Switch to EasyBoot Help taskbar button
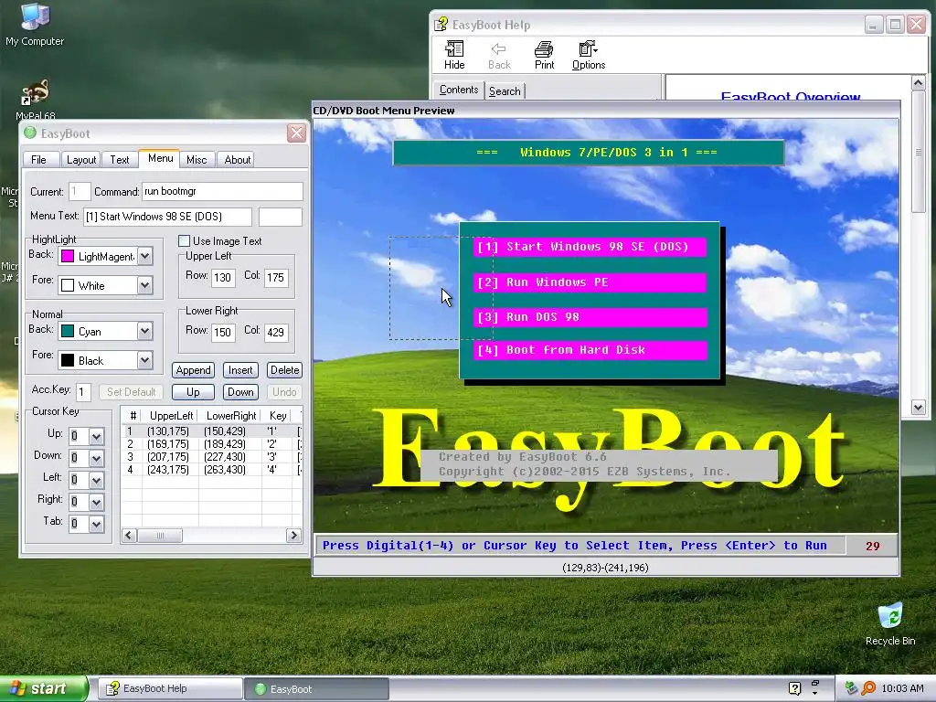 [169, 689]
